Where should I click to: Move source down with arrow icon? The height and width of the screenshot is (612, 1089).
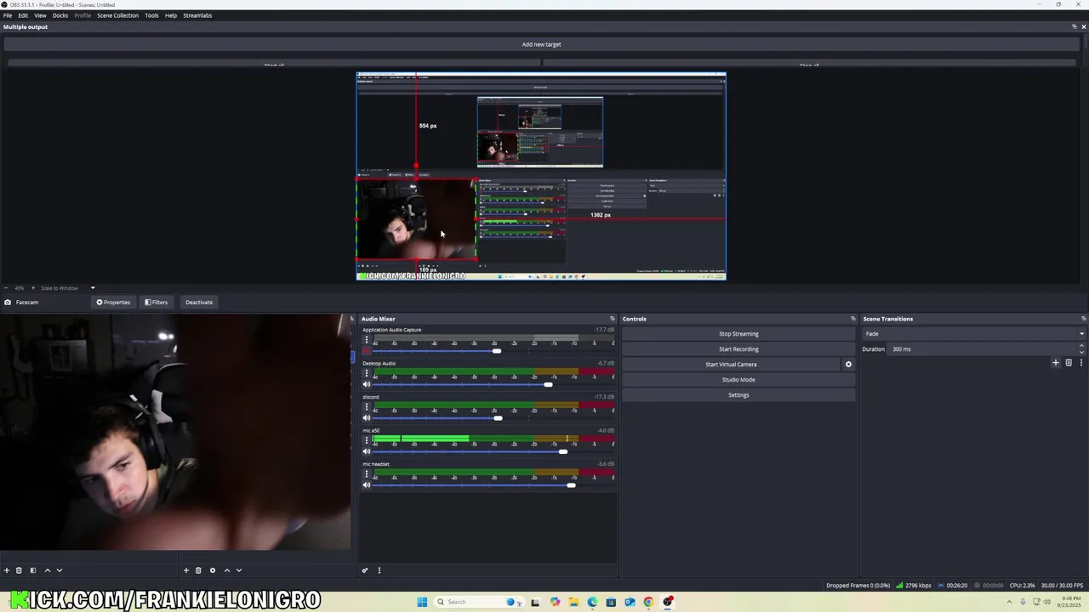239,570
